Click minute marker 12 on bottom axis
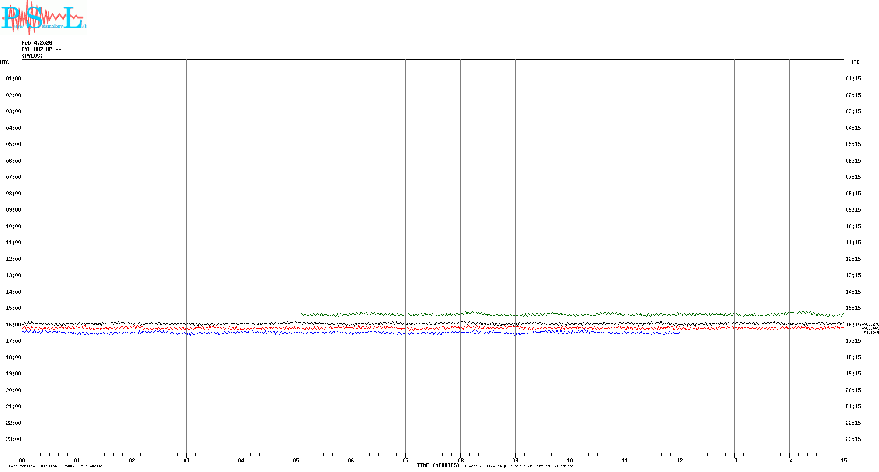The height and width of the screenshot is (472, 879). click(680, 461)
